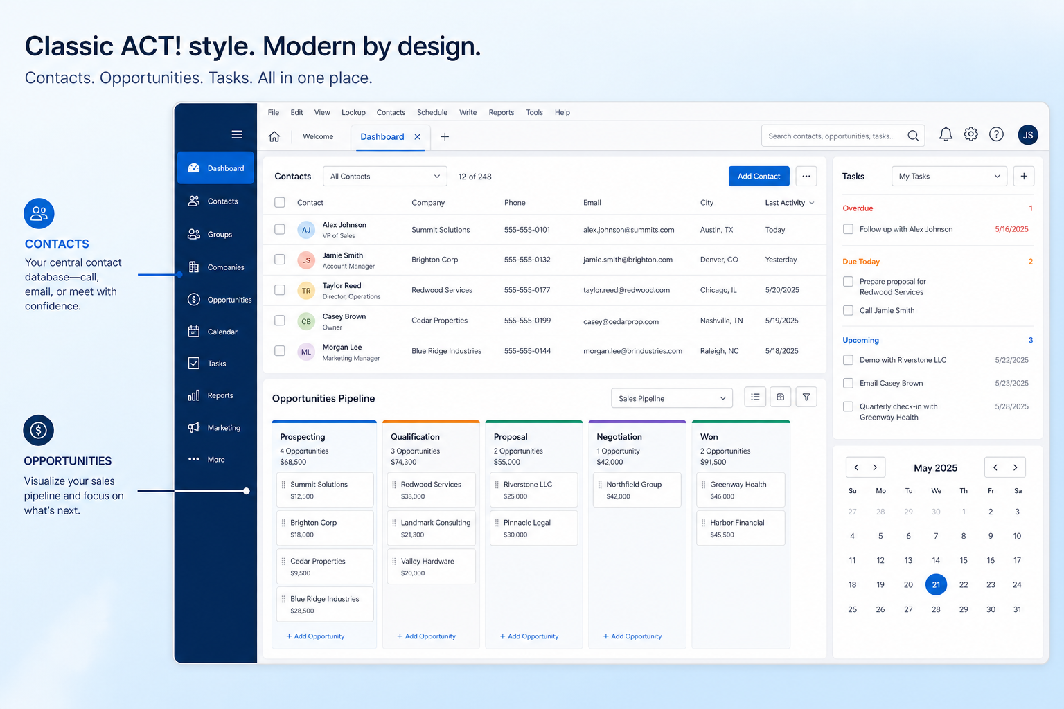Open contacts more options ellipsis button
1064x709 pixels.
[x=806, y=177]
